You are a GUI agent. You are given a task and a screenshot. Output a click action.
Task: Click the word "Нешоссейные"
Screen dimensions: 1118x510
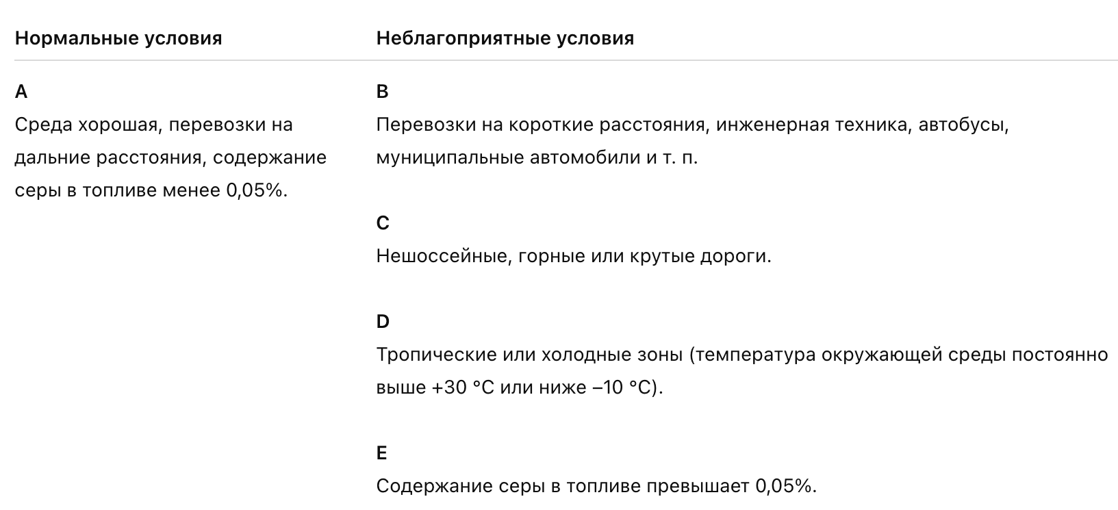coord(442,256)
